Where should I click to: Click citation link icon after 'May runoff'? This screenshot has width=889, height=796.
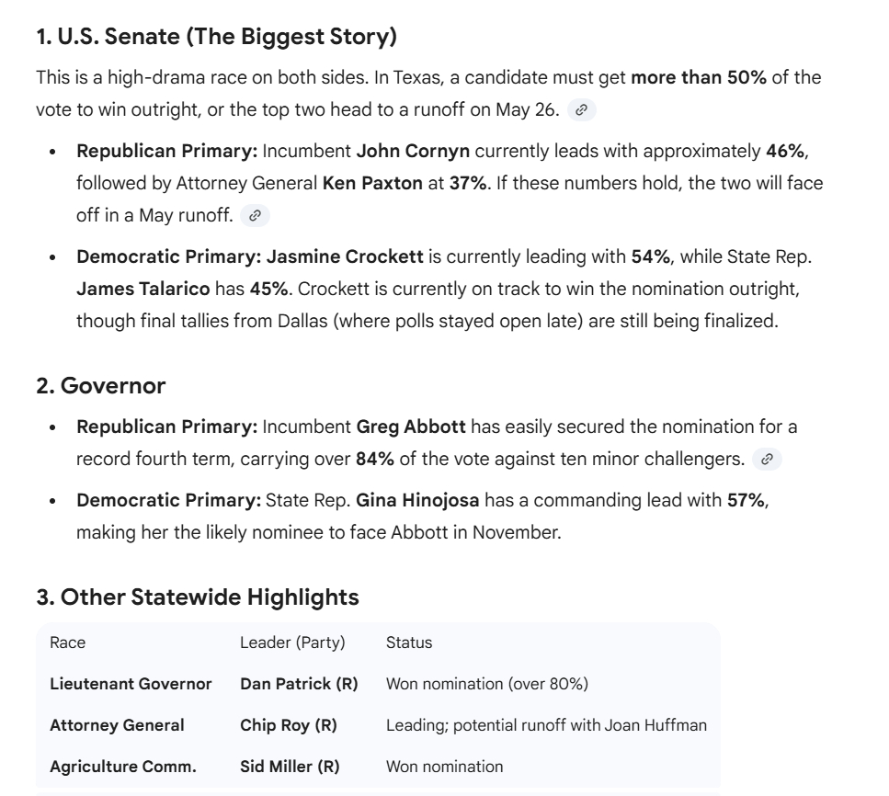click(255, 217)
